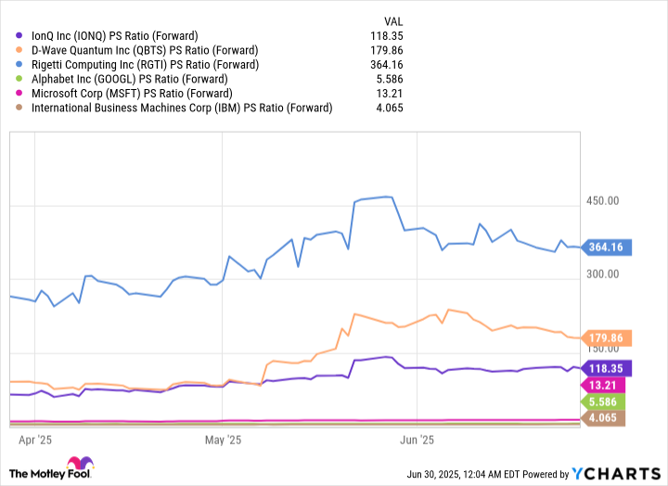668x486 pixels.
Task: Click The Motley Fool text wordmark
Action: (48, 471)
